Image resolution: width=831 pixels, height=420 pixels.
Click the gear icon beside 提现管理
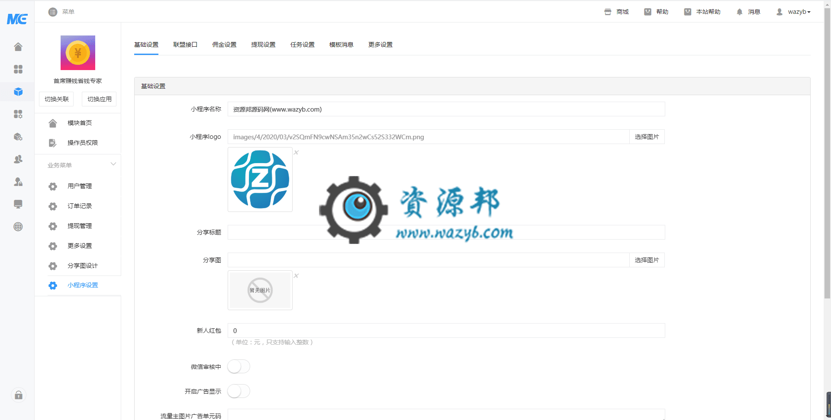[x=53, y=226]
